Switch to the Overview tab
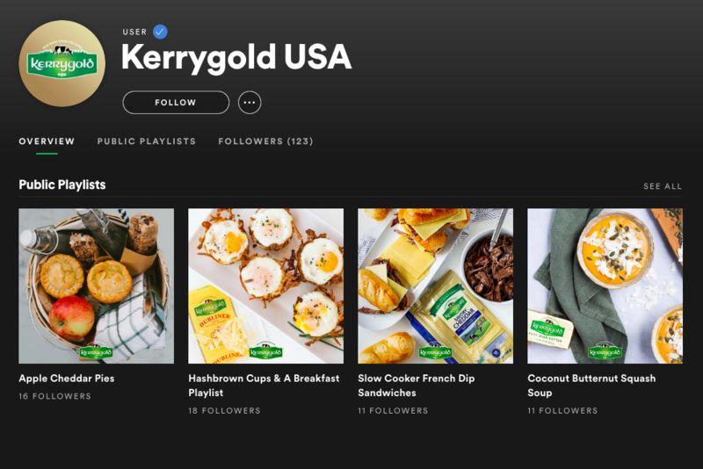Viewport: 703px width, 469px height. tap(47, 141)
